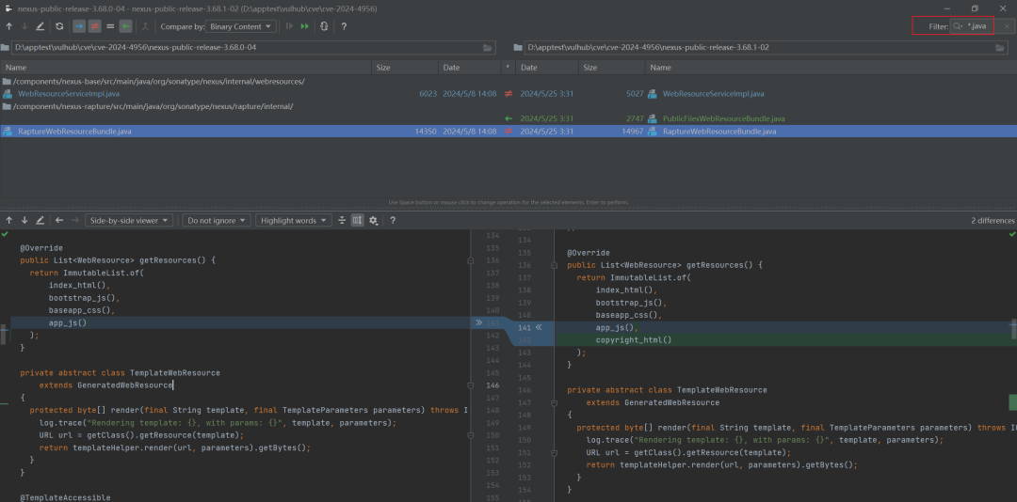Select left WebResourceServiceImpl.java row
The width and height of the screenshot is (1017, 502).
68,94
